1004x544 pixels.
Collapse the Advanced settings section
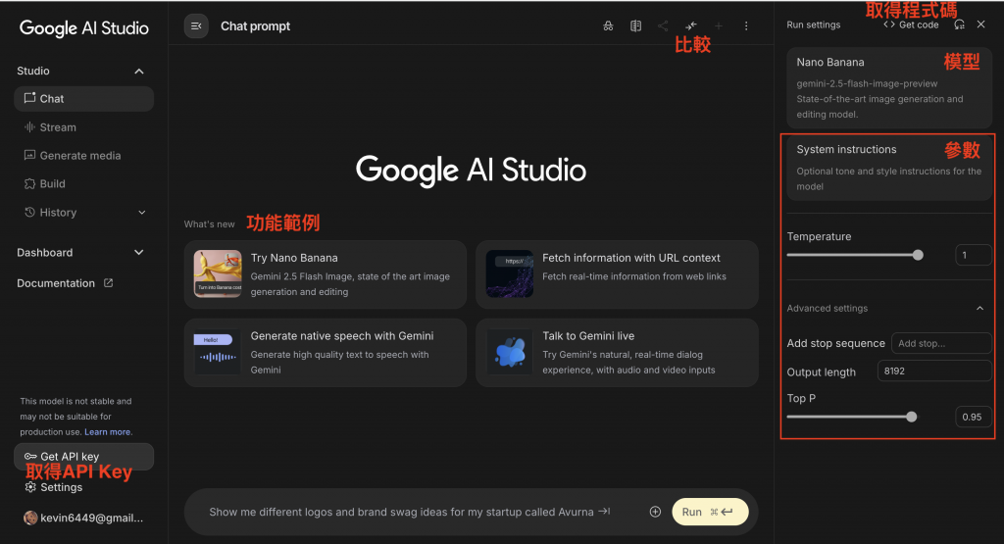tap(979, 309)
